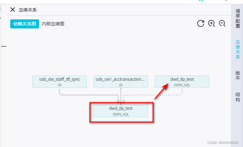Show the 结构 sidebar panel
The width and height of the screenshot is (243, 147).
(x=238, y=97)
